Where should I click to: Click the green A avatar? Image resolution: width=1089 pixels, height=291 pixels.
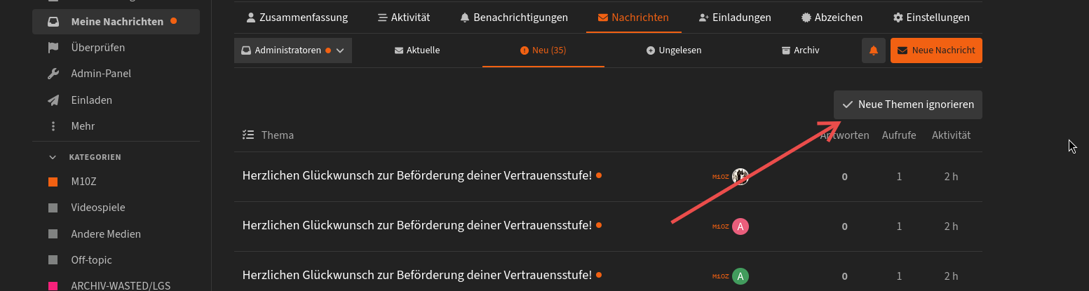[x=740, y=276]
